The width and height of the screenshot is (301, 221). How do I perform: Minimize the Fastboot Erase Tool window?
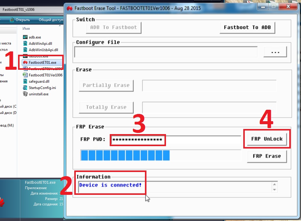tap(263, 7)
